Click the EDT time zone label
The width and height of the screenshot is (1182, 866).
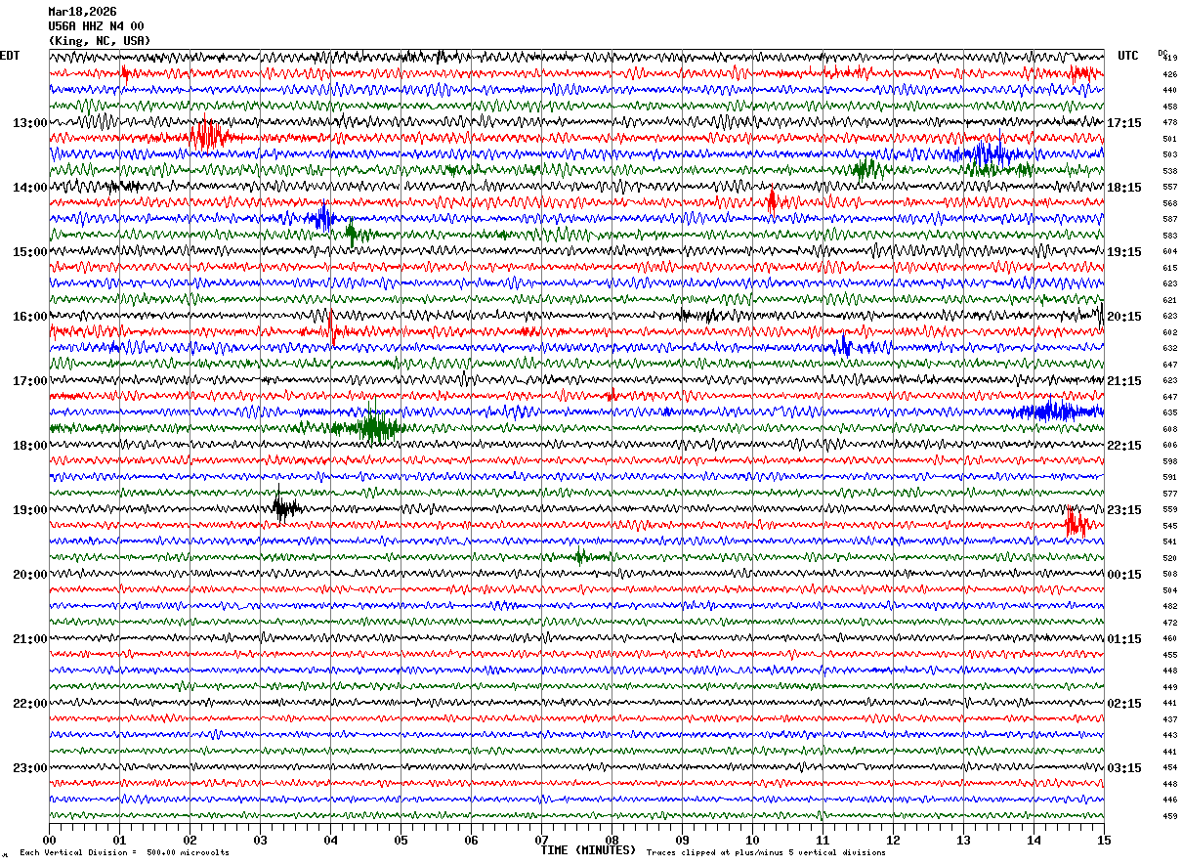pyautogui.click(x=10, y=56)
